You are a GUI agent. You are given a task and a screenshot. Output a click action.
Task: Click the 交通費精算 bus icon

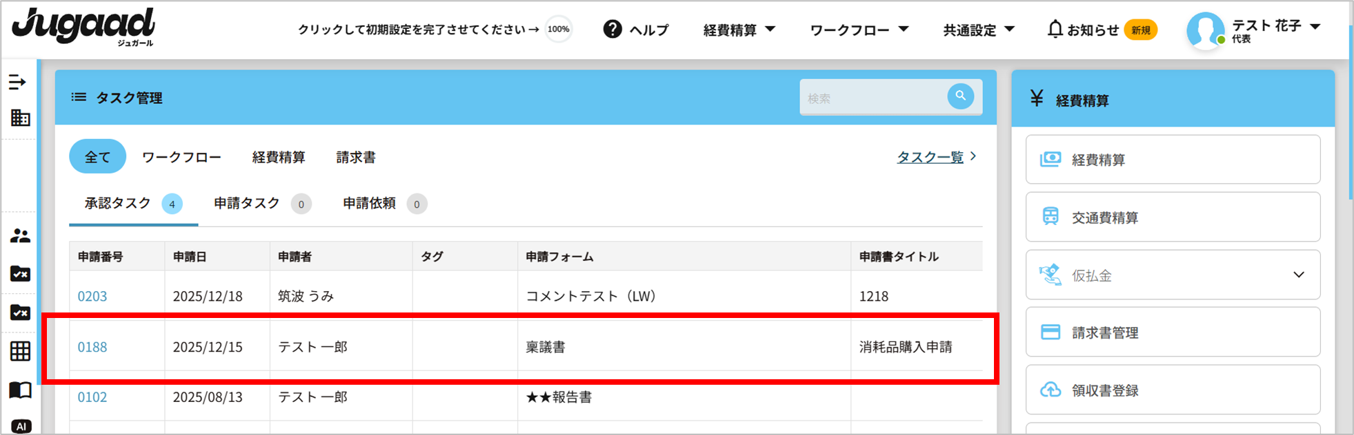(x=1051, y=217)
